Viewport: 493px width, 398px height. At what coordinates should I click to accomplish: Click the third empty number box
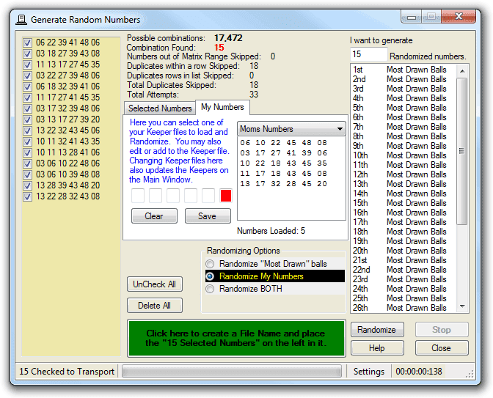[173, 196]
